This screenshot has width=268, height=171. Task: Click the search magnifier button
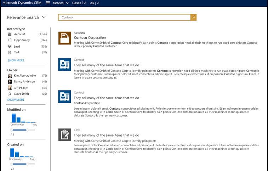[x=193, y=17]
